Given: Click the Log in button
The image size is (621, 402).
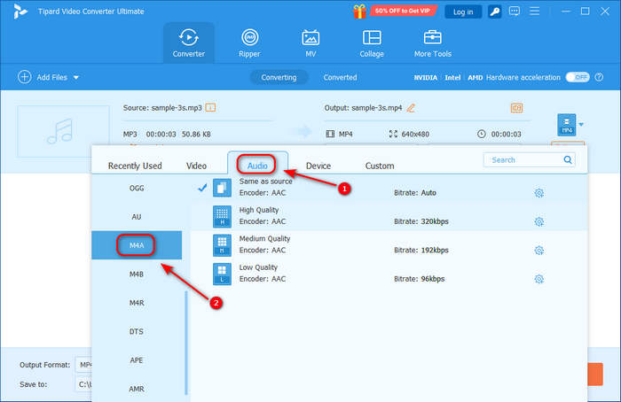Looking at the screenshot, I should coord(463,12).
